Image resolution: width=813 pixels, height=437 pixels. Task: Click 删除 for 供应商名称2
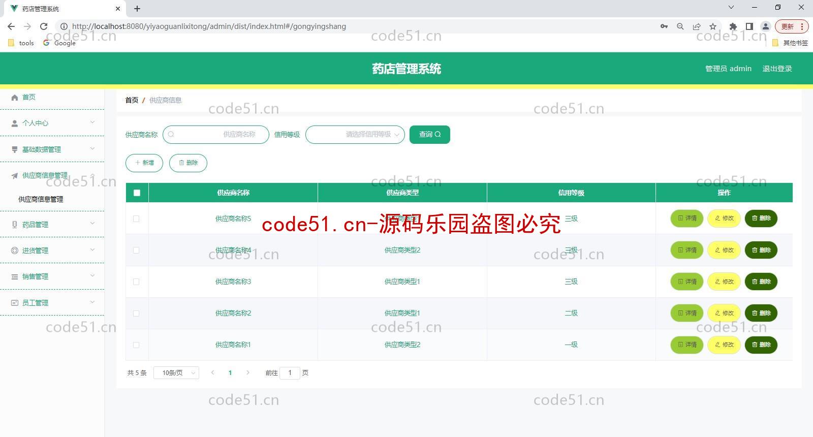coord(761,313)
